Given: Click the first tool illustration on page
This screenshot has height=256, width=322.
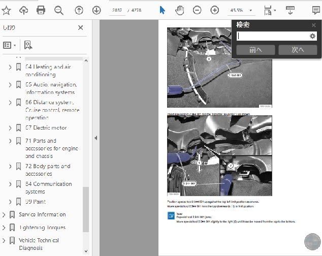Looking at the screenshot, I should coord(219,68).
